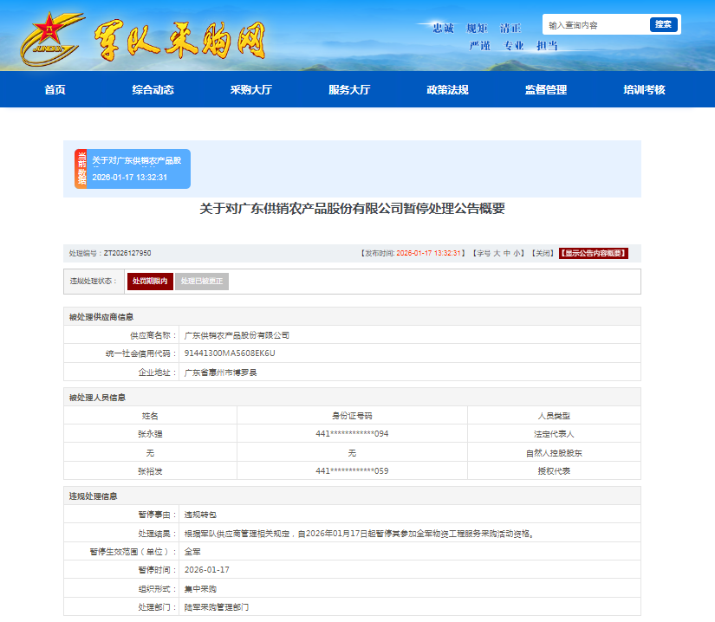Open the 综合动态 menu item
This screenshot has width=715, height=622.
pyautogui.click(x=153, y=90)
